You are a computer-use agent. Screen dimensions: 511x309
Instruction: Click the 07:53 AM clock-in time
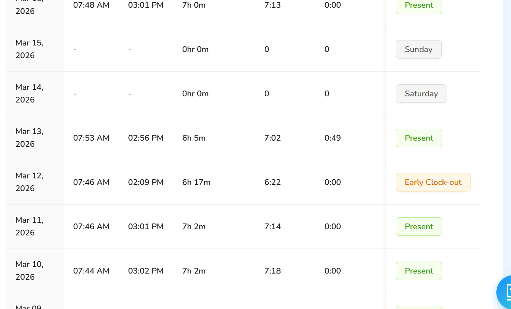(x=91, y=138)
